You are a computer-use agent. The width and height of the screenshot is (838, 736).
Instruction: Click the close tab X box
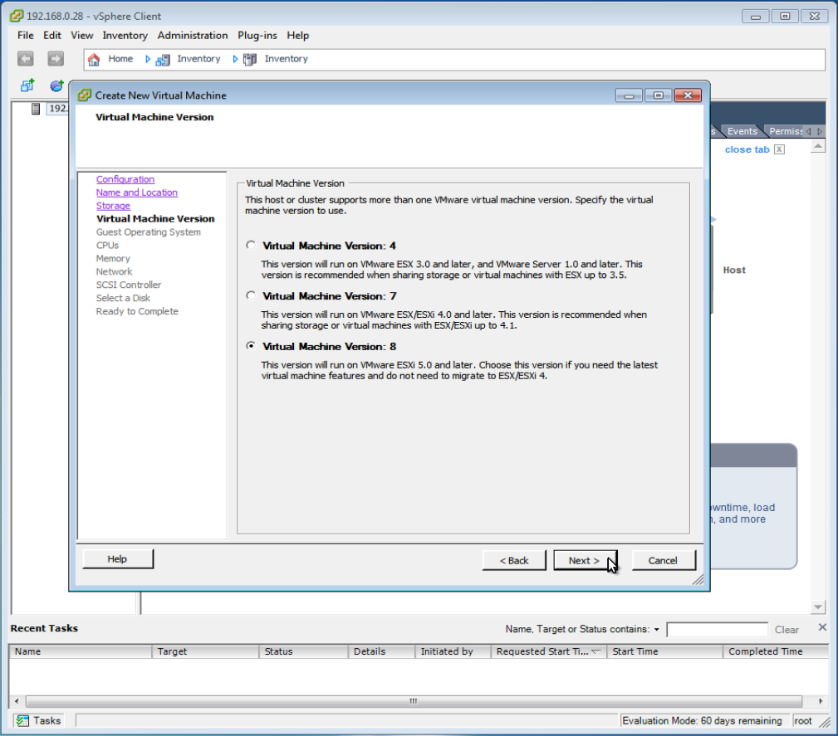780,149
